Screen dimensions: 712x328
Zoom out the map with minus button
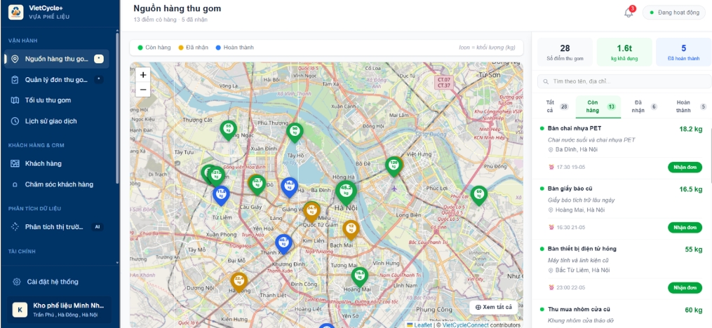click(143, 90)
